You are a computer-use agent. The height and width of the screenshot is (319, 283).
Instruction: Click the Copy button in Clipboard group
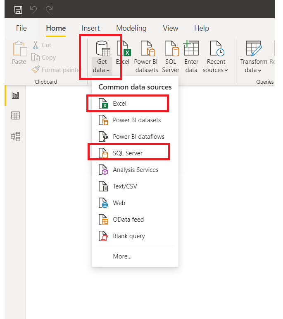pyautogui.click(x=44, y=58)
